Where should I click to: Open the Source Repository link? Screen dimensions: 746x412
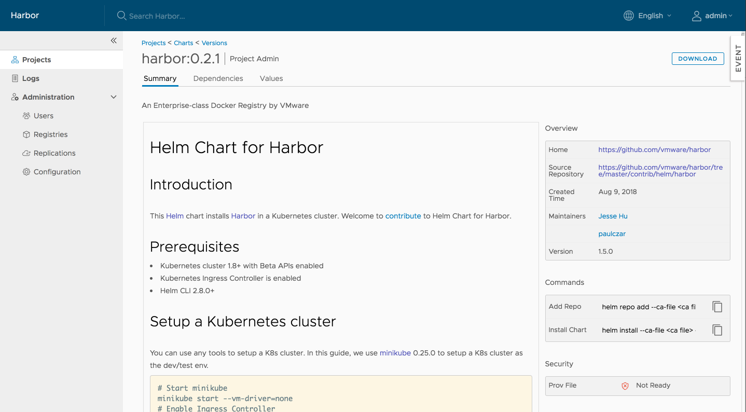(x=660, y=171)
